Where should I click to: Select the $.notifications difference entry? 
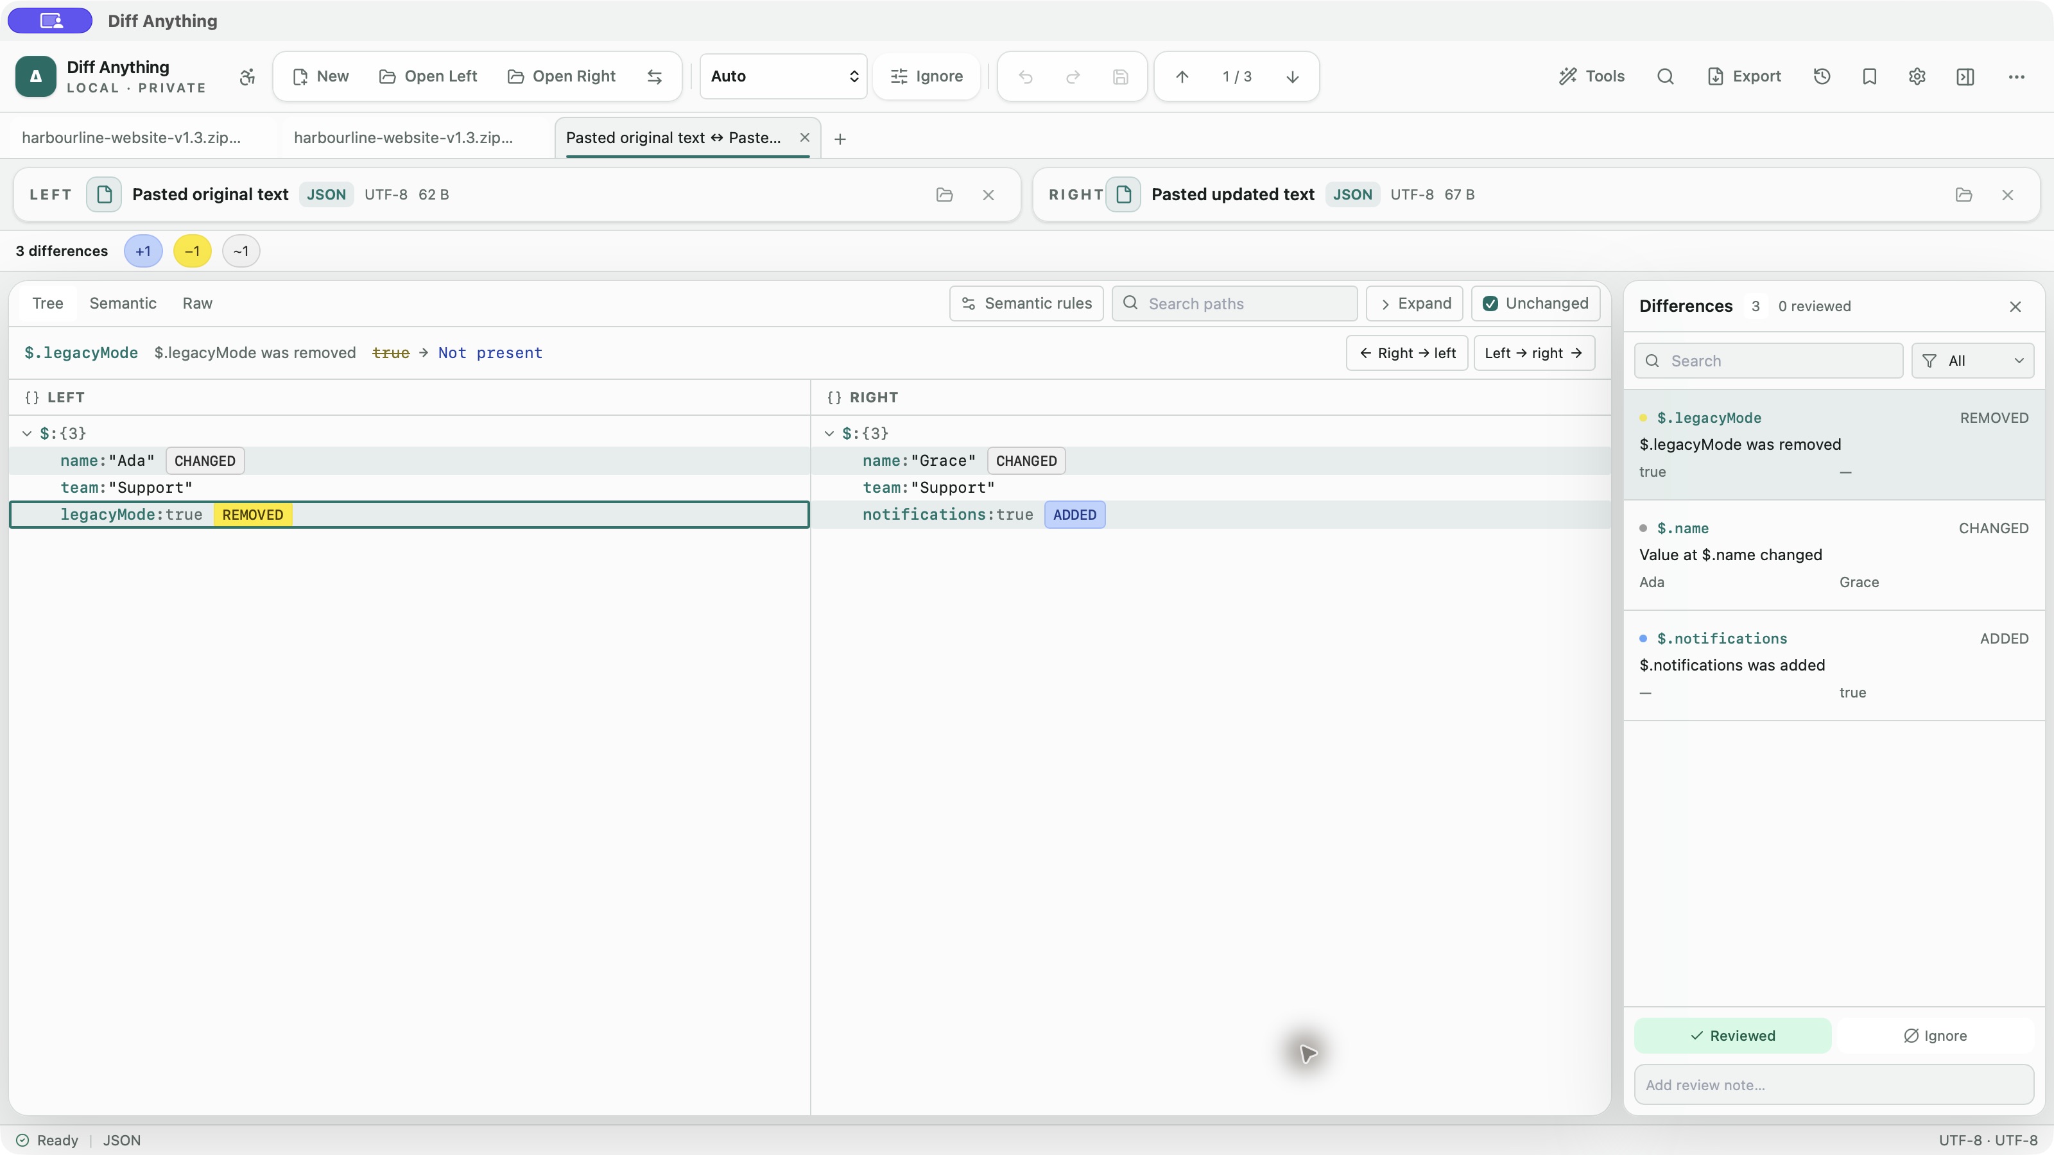click(1834, 665)
